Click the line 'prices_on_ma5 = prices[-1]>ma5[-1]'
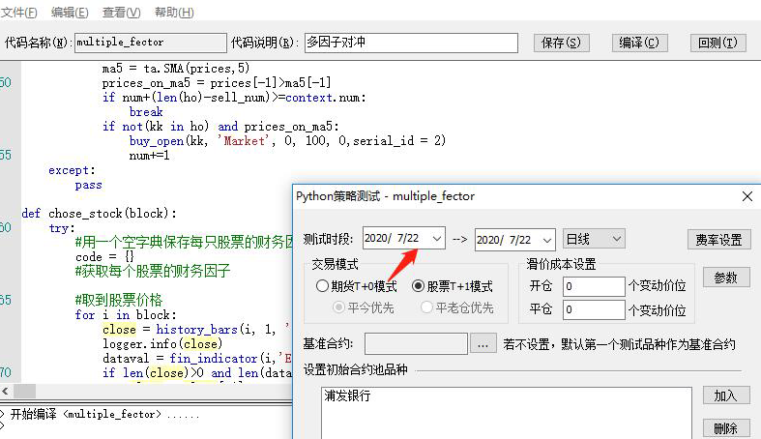 pyautogui.click(x=217, y=82)
